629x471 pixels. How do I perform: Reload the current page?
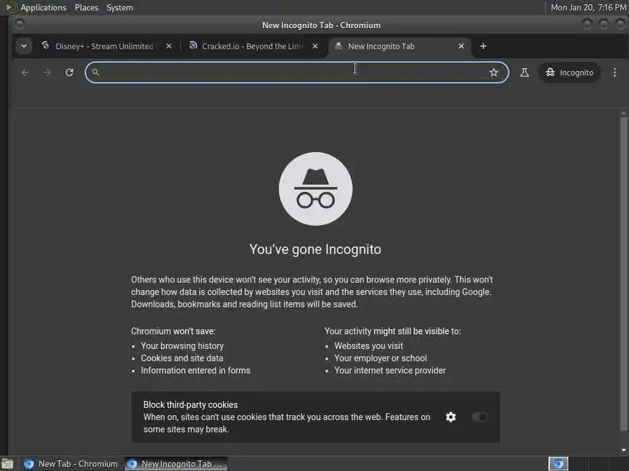pos(69,72)
